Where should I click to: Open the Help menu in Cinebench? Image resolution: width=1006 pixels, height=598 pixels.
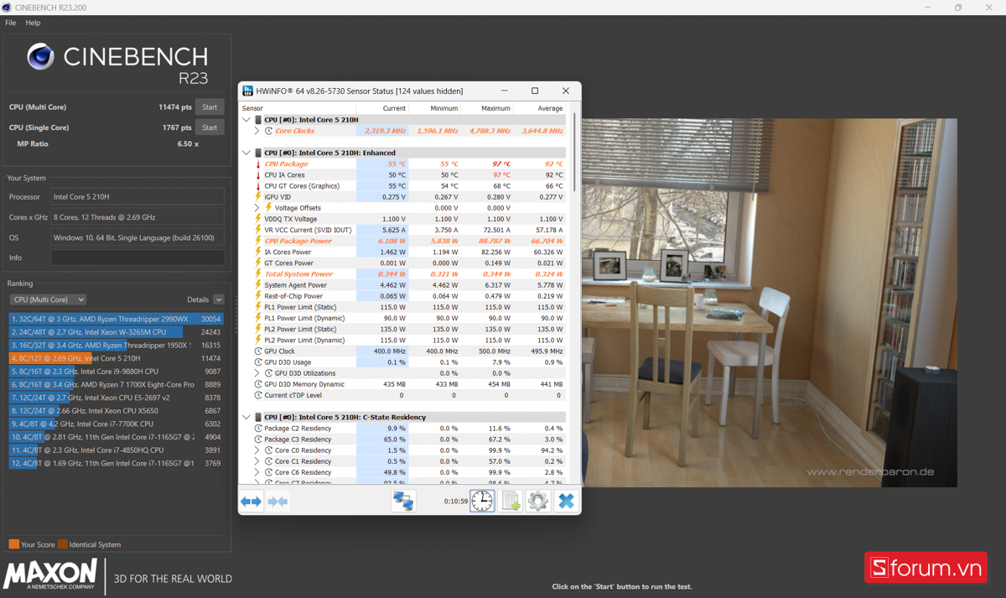pos(33,23)
